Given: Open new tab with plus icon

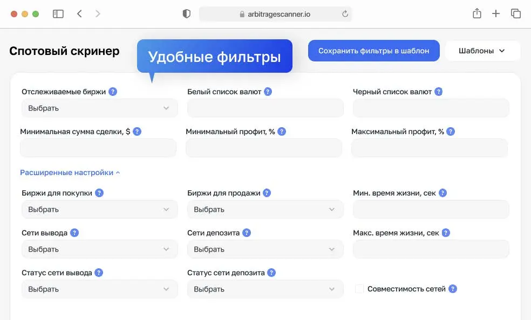Looking at the screenshot, I should 496,14.
